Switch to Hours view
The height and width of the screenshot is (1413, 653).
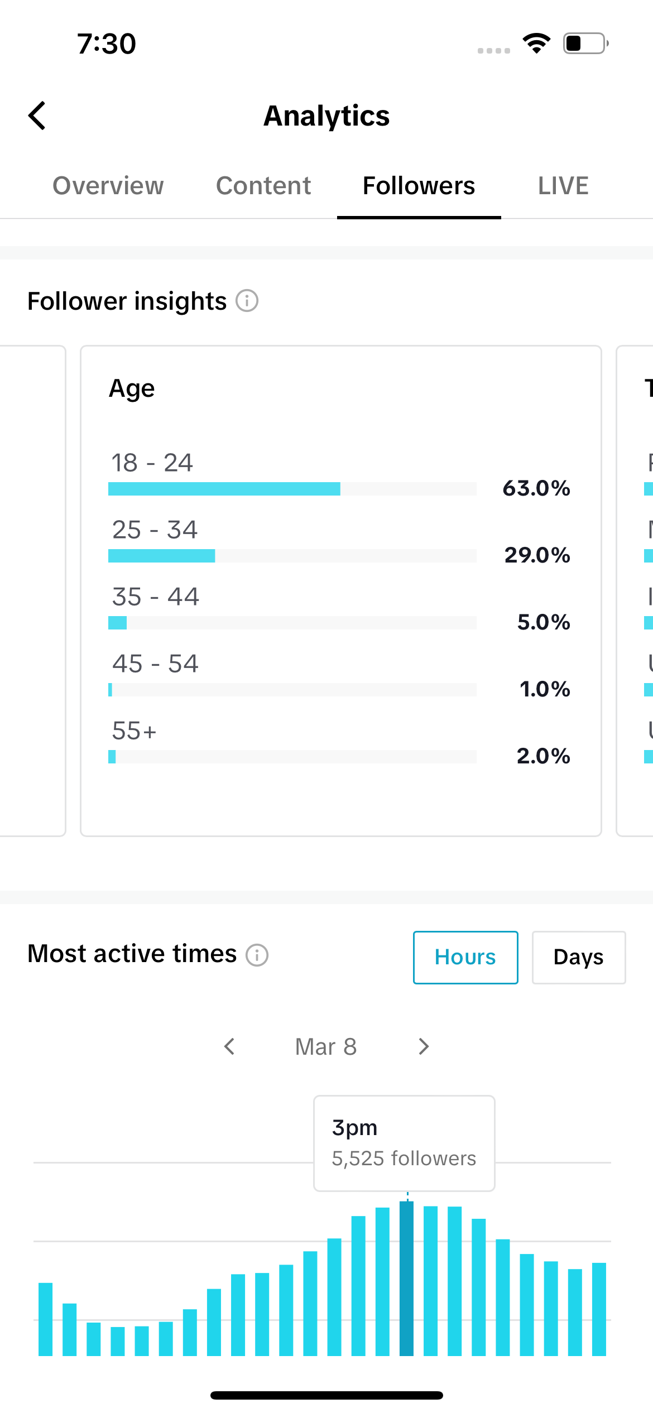coord(465,957)
